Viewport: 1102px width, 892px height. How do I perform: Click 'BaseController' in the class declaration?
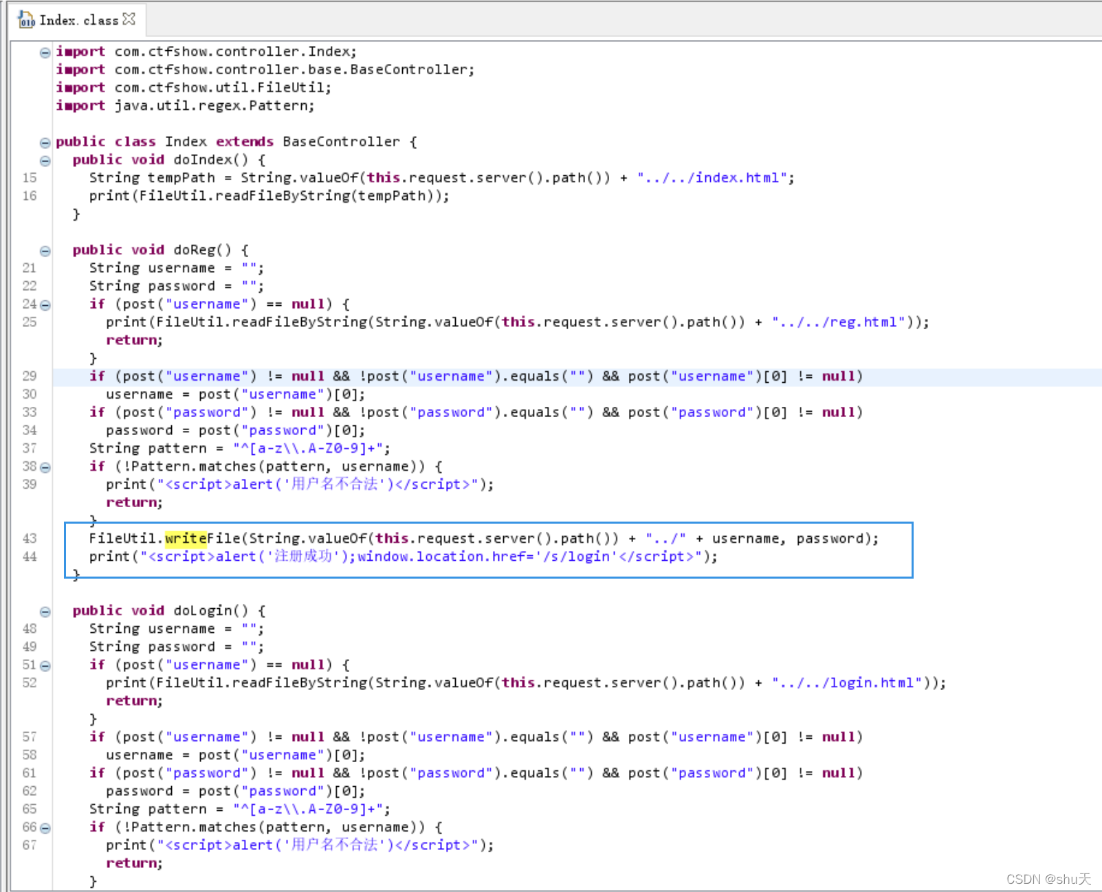[x=341, y=142]
